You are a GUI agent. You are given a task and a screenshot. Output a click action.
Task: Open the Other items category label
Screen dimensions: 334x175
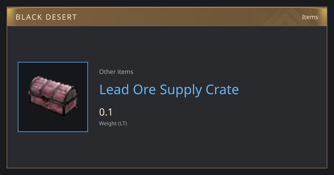click(x=116, y=72)
